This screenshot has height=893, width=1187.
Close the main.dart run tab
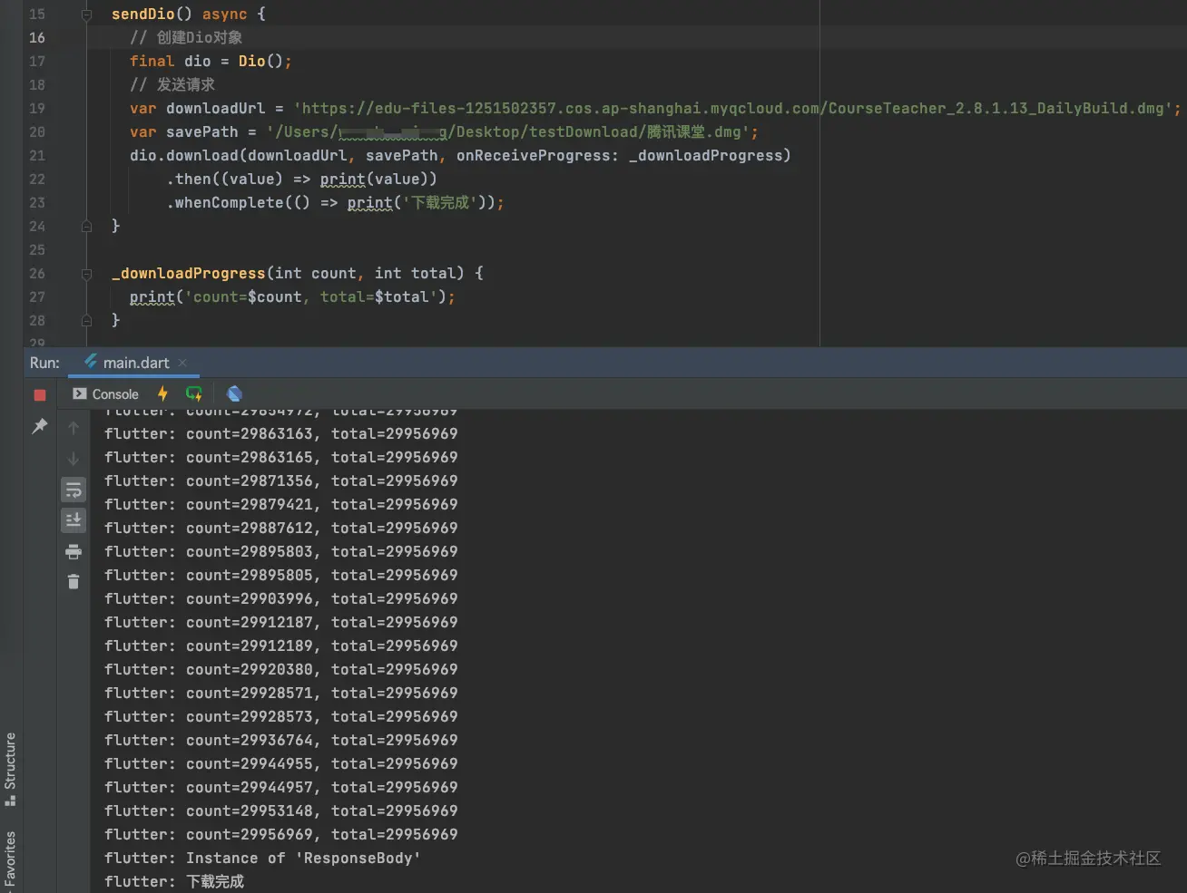[x=182, y=363]
